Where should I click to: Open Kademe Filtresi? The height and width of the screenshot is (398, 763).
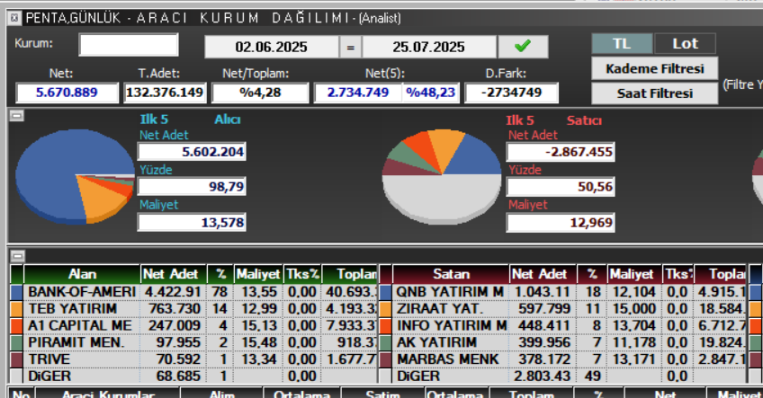tap(654, 68)
